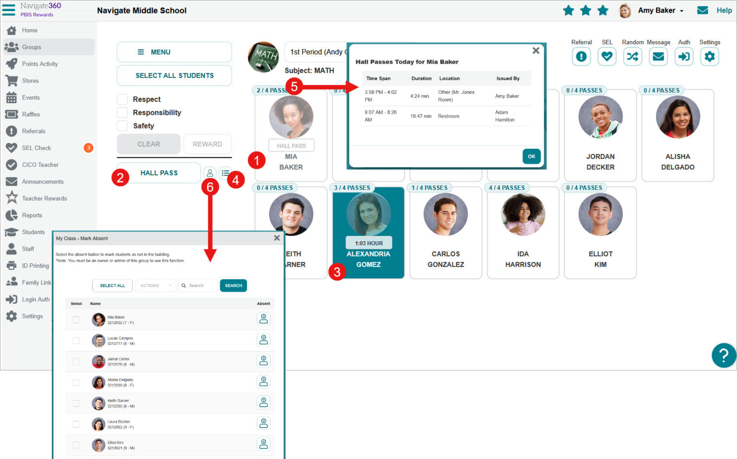This screenshot has width=737, height=459.
Task: Open the MENU panel
Action: tap(174, 52)
